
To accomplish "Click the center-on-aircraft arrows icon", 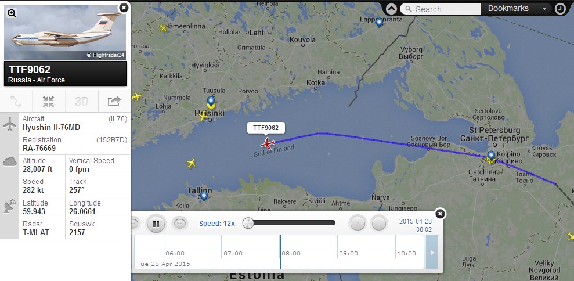I will 48,102.
